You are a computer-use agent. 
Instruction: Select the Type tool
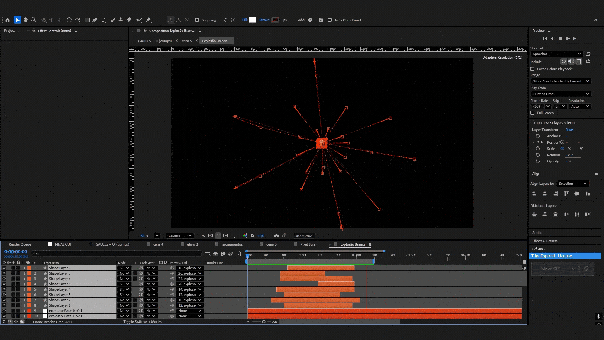coord(103,20)
